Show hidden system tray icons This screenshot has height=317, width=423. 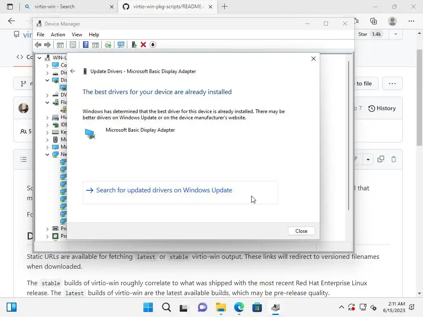(341, 307)
